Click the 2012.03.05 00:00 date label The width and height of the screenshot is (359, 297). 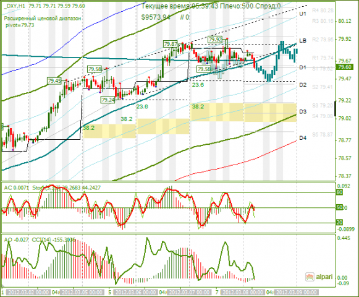tap(82, 293)
